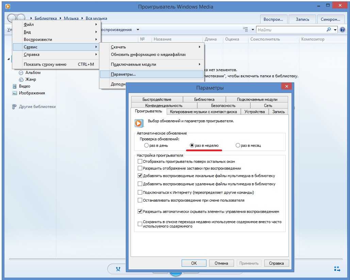Select Изображения library in sidebar
Image resolution: width=350 pixels, height=280 pixels.
[32, 93]
